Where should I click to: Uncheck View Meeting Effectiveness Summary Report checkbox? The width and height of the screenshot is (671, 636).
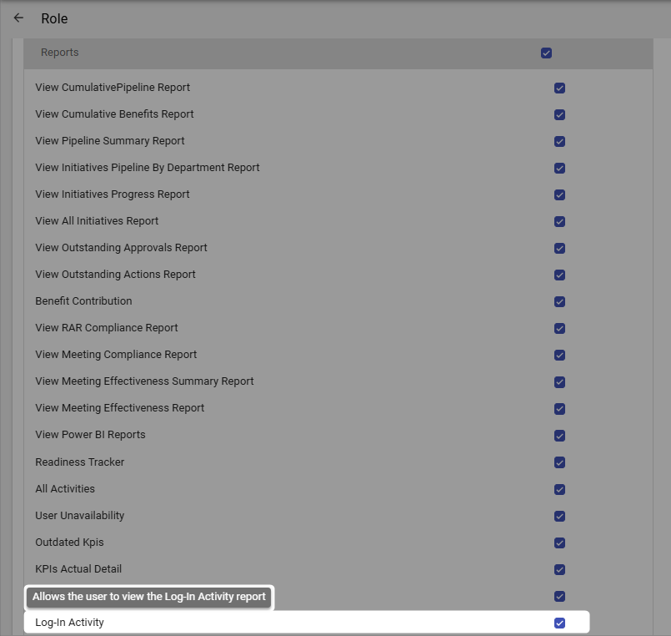[559, 382]
